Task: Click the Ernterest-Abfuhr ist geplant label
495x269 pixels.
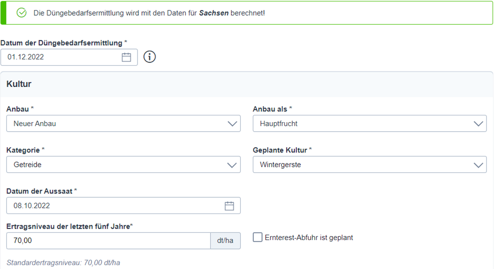Action: coord(309,238)
